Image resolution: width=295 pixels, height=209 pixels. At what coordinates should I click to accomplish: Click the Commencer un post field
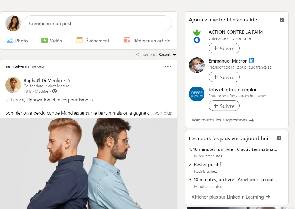(x=98, y=23)
